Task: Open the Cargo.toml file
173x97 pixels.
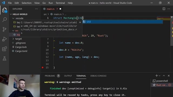Action: click(21, 51)
